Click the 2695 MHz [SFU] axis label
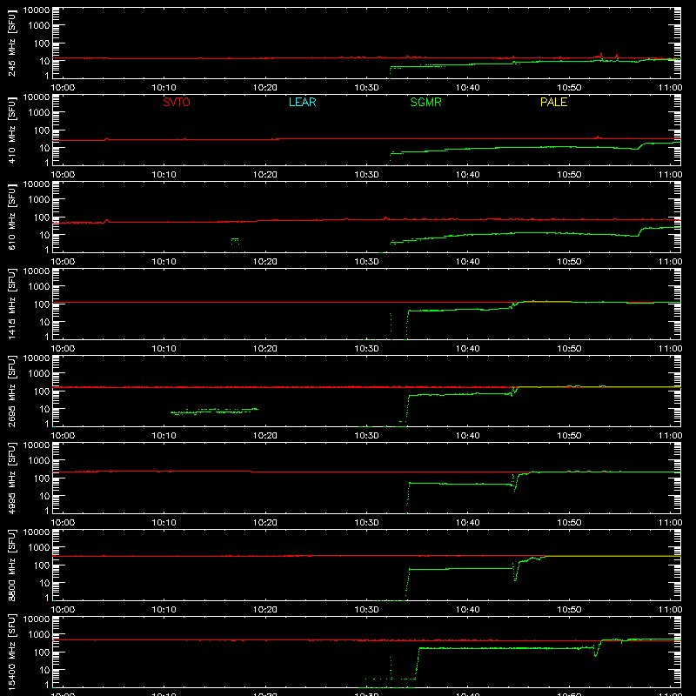 11,391
